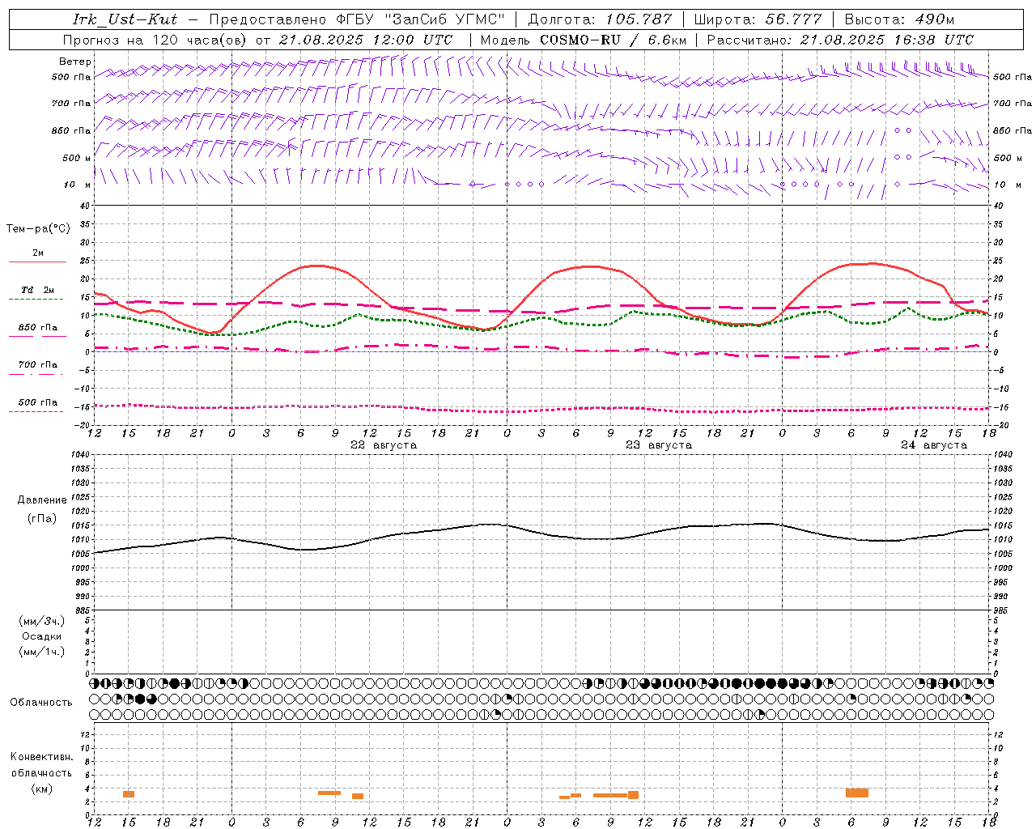Click the Ветер section label
The height and width of the screenshot is (829, 1036).
pos(75,62)
